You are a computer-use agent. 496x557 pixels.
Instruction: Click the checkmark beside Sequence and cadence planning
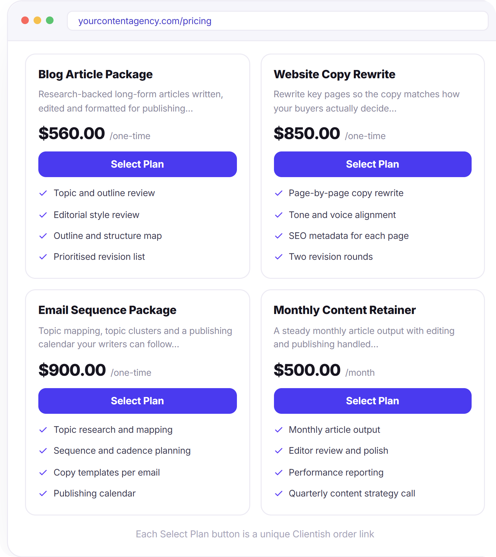[43, 451]
